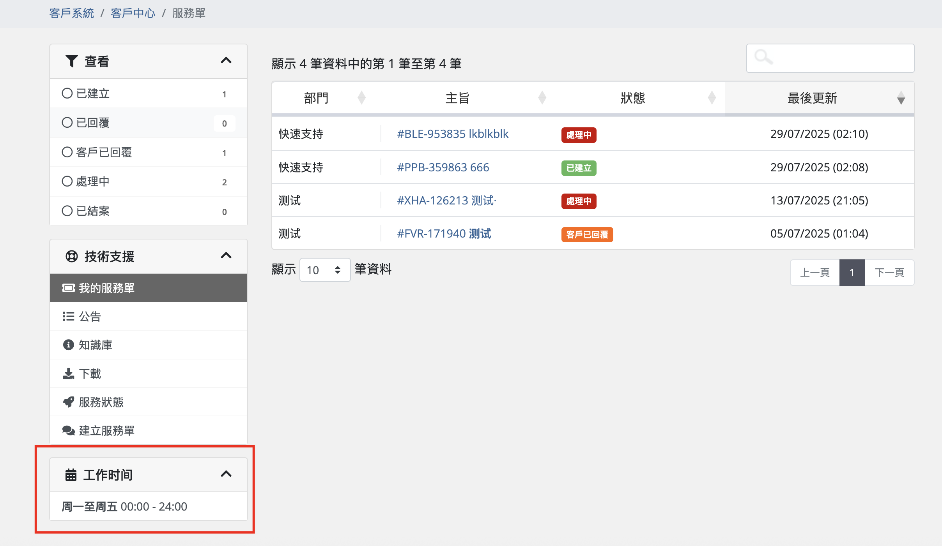Click the filter funnel icon beside 查看

click(x=71, y=61)
